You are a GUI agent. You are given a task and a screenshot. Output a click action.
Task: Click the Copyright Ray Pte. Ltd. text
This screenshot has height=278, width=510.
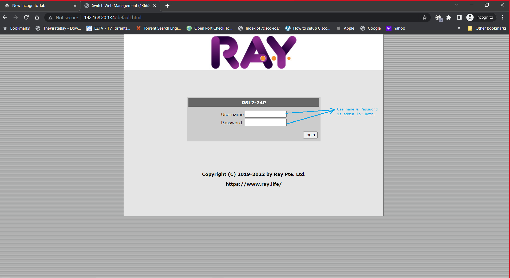click(x=254, y=174)
